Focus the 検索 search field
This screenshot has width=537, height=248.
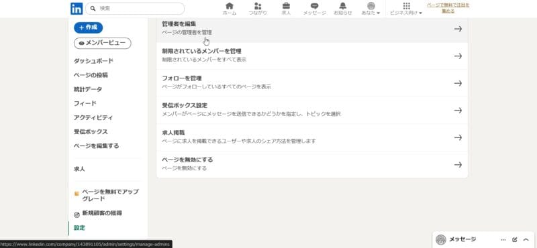tap(135, 9)
